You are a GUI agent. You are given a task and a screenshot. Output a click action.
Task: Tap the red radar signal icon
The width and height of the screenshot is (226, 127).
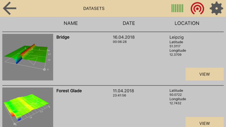point(197,8)
